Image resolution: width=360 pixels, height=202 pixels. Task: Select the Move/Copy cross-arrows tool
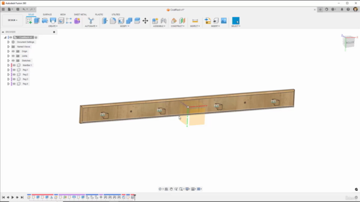145,21
